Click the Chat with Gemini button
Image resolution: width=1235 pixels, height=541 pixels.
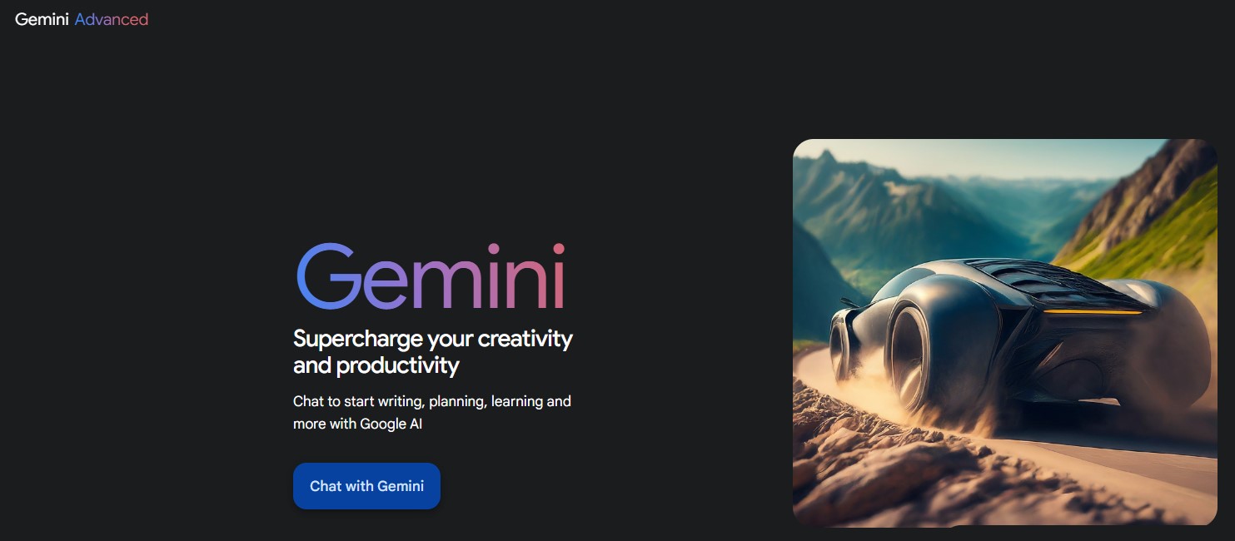click(366, 486)
